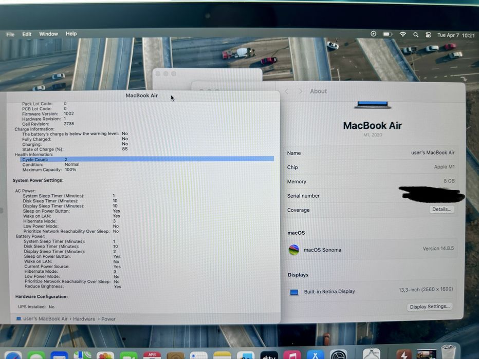Open the Trash in the Dock
Image resolution: width=479 pixels, height=359 pixels.
448,352
